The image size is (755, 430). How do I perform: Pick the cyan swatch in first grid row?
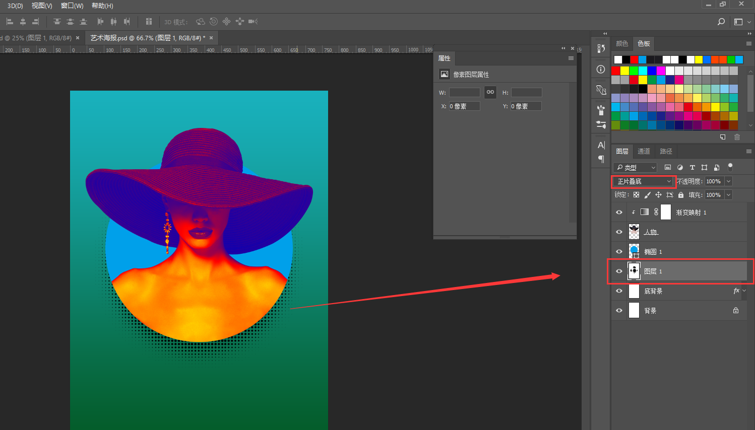pos(643,71)
